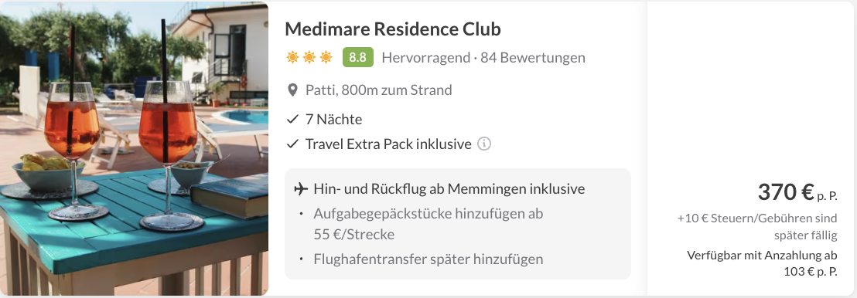Viewport: 857px width, 298px height.
Task: Open the 84 Bewertungen reviews text
Action: pyautogui.click(x=533, y=57)
